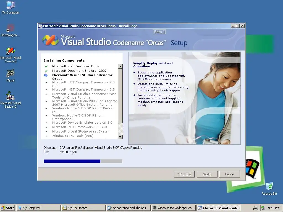The image size is (283, 212).
Task: Close the Orcas Setup window
Action: coord(242,26)
